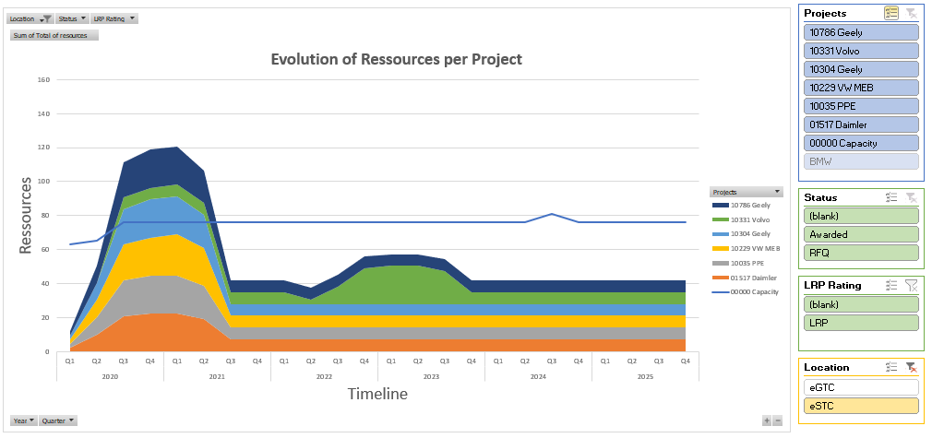
Task: Toggle multi-select in Projects slicer
Action: [x=890, y=13]
